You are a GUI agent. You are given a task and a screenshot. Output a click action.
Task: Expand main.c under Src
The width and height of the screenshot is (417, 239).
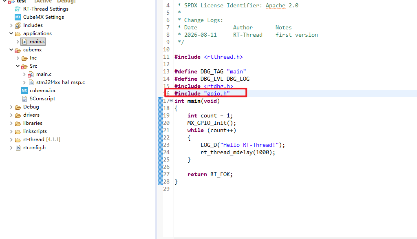tap(24, 74)
